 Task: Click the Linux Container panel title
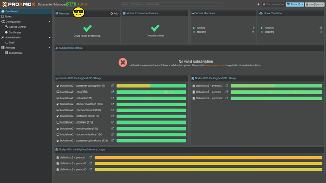pyautogui.click(x=273, y=13)
